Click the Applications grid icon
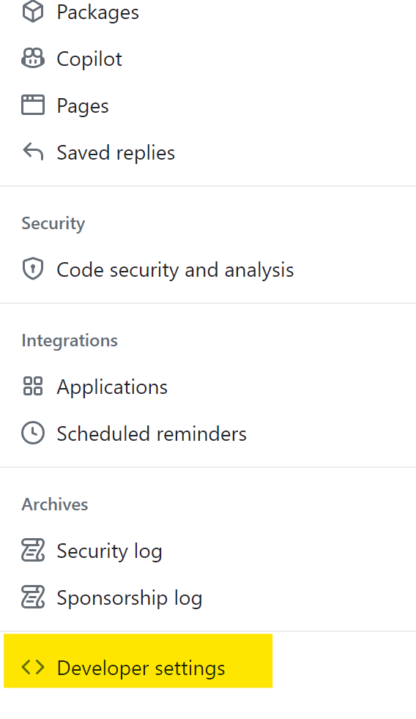The height and width of the screenshot is (719, 416). click(33, 386)
